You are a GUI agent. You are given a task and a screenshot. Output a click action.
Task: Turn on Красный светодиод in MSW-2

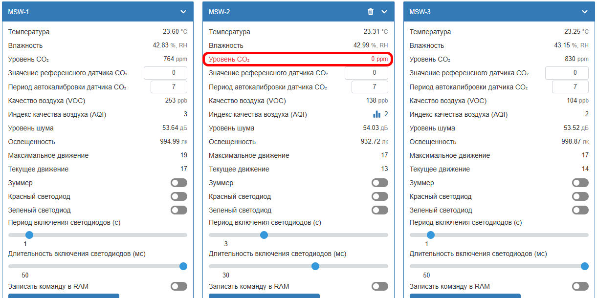coord(380,196)
